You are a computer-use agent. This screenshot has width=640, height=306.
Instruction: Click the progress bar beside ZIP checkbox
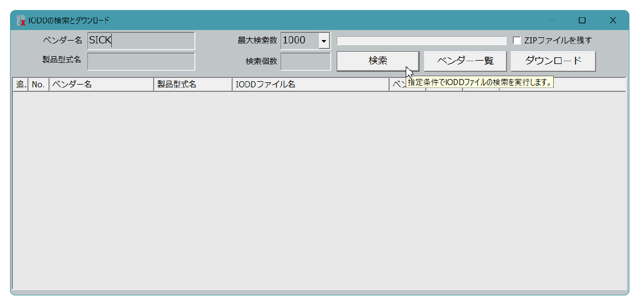(421, 41)
